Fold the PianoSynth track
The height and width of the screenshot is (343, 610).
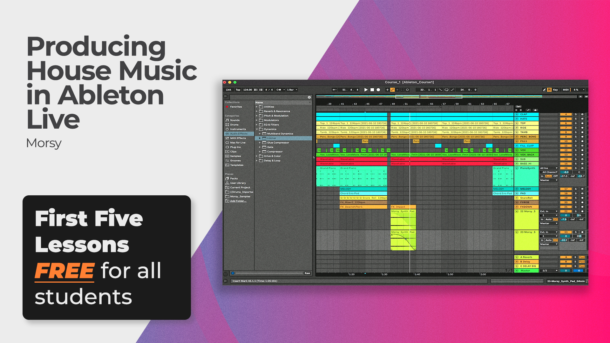coord(517,168)
